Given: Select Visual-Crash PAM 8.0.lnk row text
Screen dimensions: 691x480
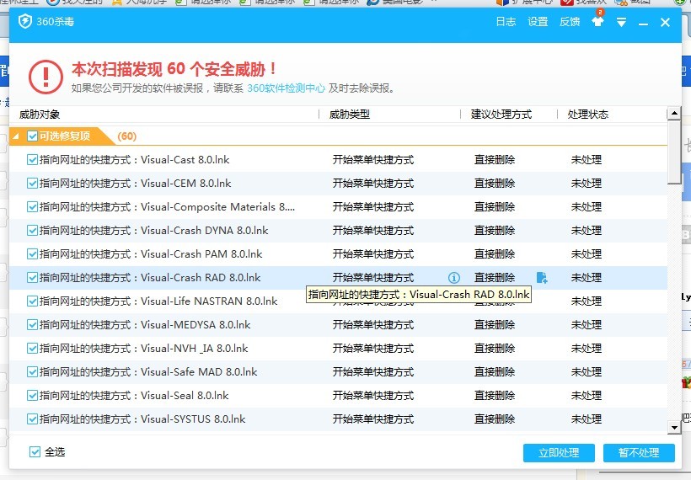Looking at the screenshot, I should click(151, 254).
